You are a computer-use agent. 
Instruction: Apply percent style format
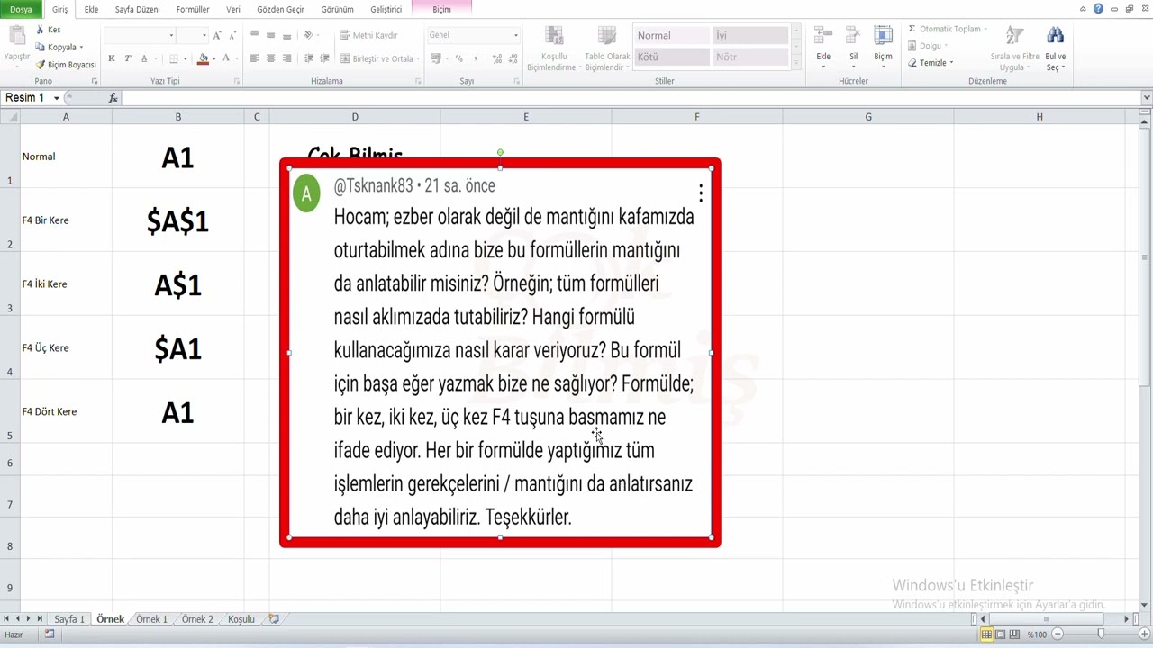[458, 58]
